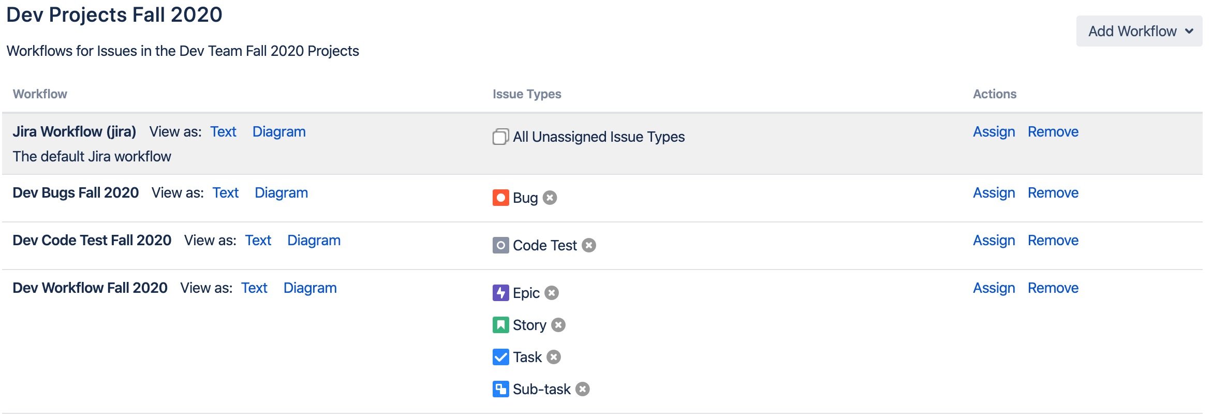The width and height of the screenshot is (1213, 418).
Task: Click the Code Test issue type label
Action: [545, 245]
